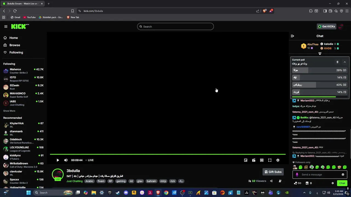Open the clip creation icon
351x197 pixels.
tap(254, 160)
